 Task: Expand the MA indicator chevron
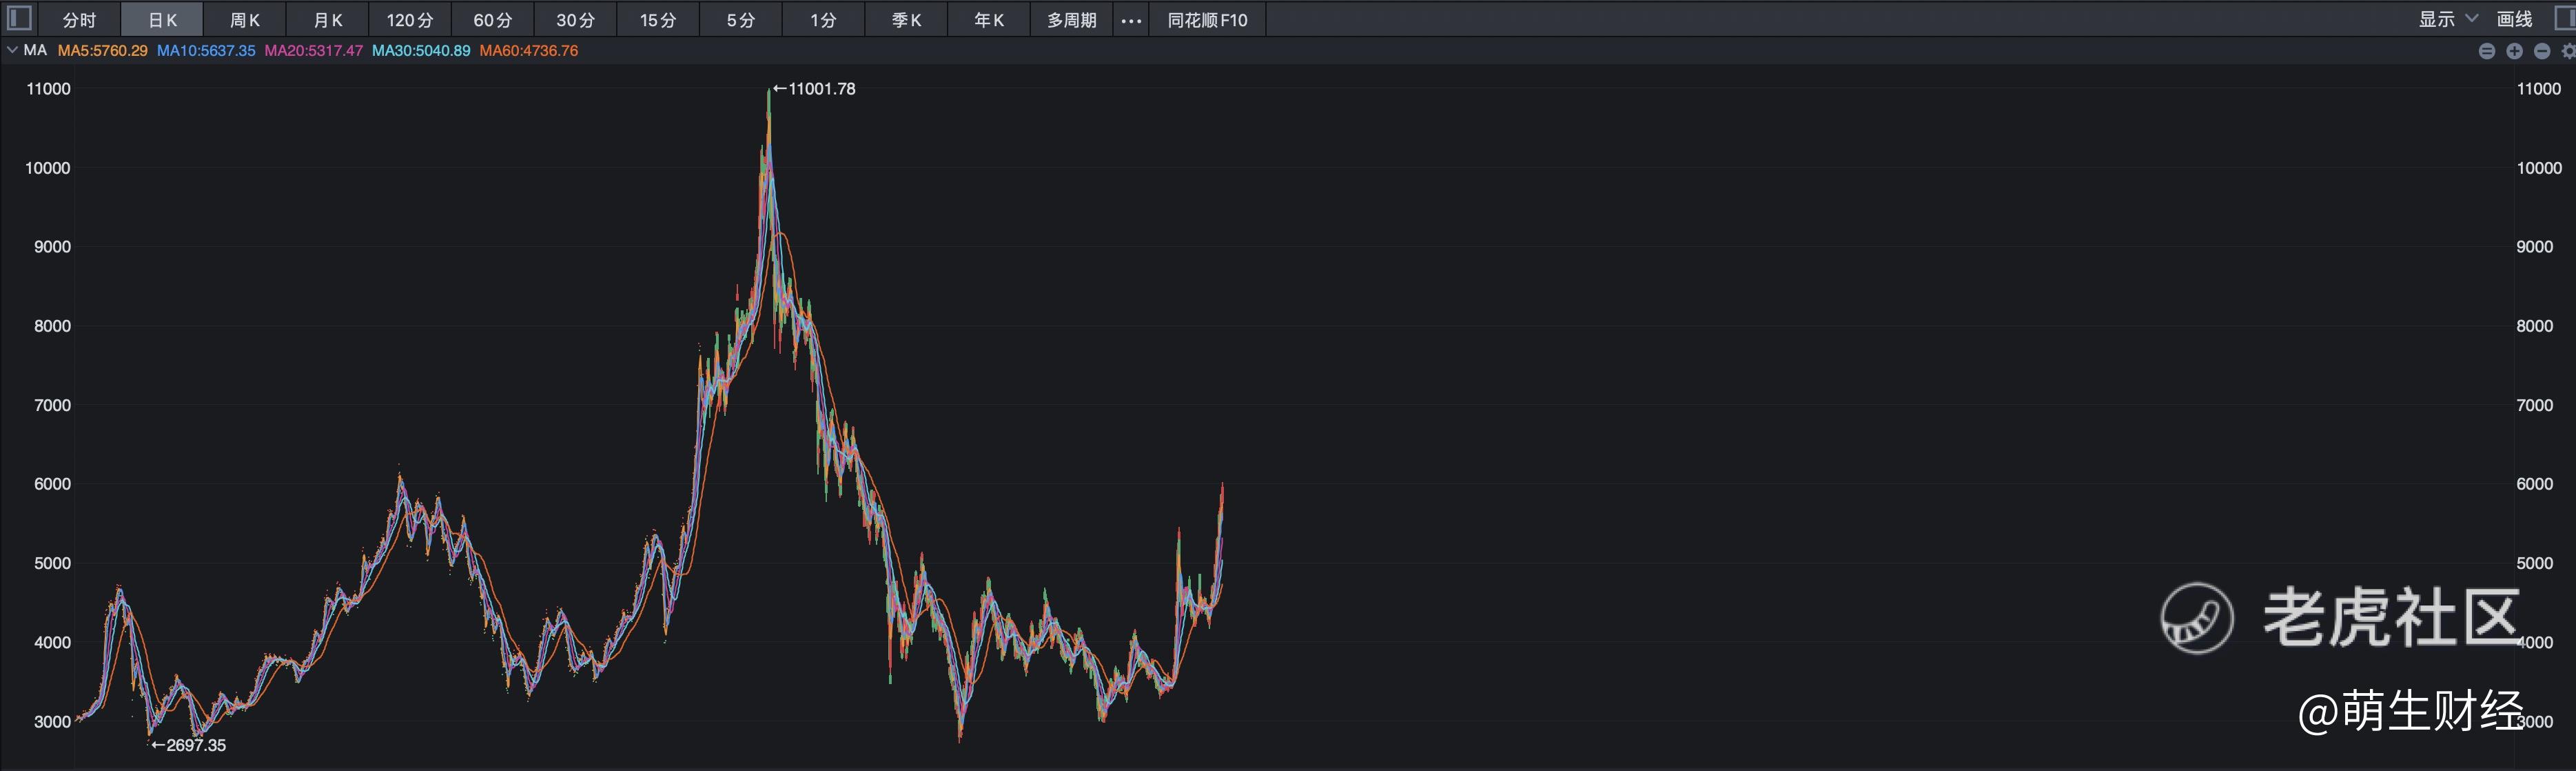tap(12, 50)
